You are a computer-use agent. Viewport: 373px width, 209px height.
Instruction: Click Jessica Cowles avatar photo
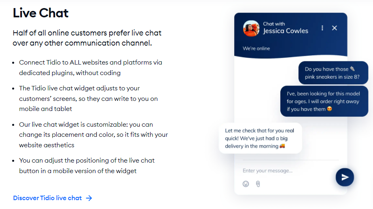(251, 29)
